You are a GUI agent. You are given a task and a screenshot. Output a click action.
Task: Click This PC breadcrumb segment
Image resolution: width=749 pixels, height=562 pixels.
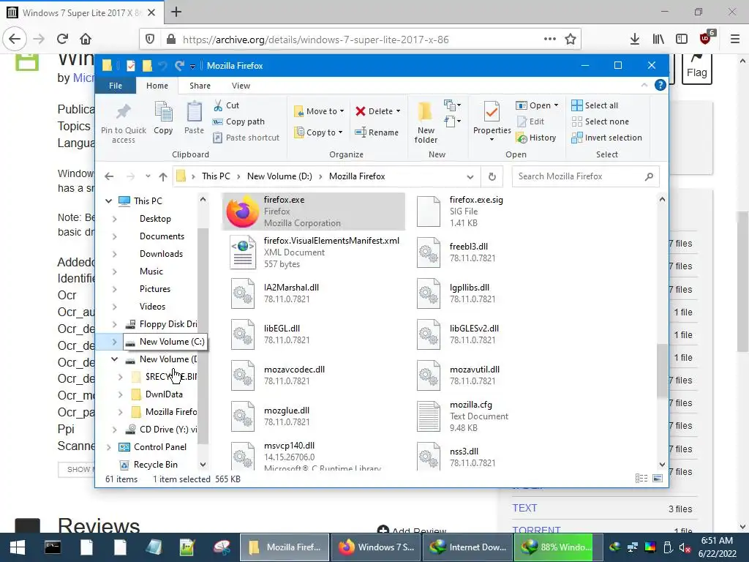(x=216, y=176)
